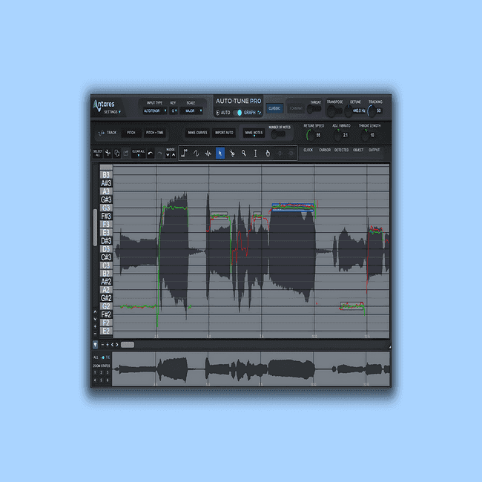482x482 pixels.
Task: Recall zoom state 6
Action: click(x=108, y=380)
